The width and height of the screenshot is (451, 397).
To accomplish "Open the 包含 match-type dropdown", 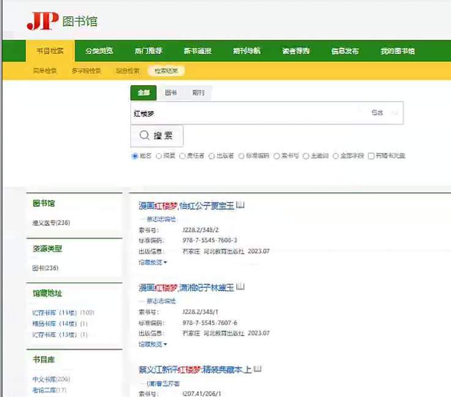I will pyautogui.click(x=386, y=113).
